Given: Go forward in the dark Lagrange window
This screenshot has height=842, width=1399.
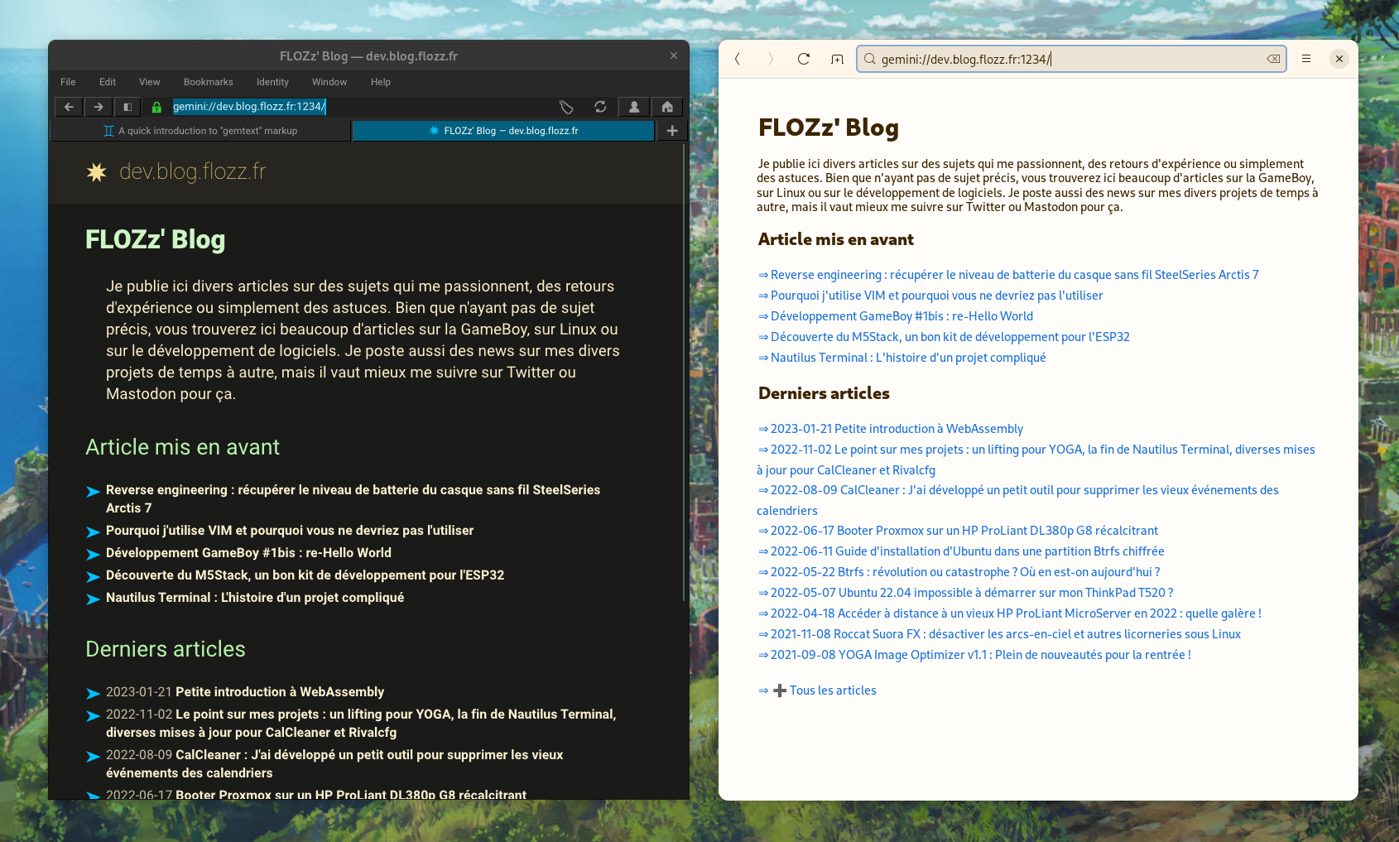Looking at the screenshot, I should coord(99,107).
